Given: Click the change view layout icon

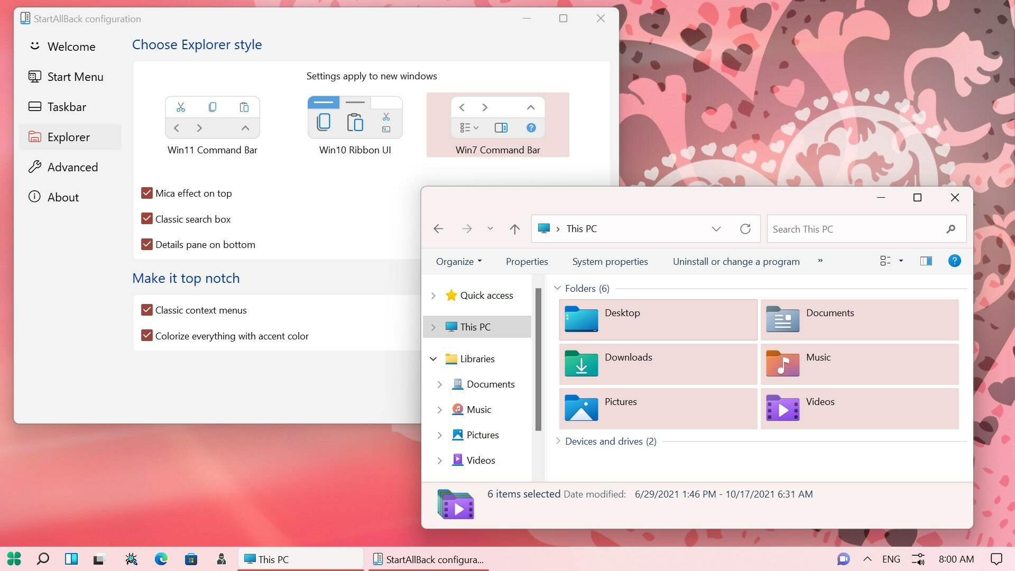Looking at the screenshot, I should (885, 261).
